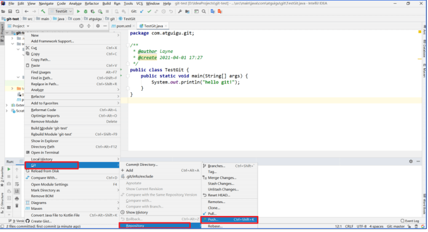The width and height of the screenshot is (428, 232).
Task: Click the trash clear-all icon in Run panel
Action: [17, 206]
